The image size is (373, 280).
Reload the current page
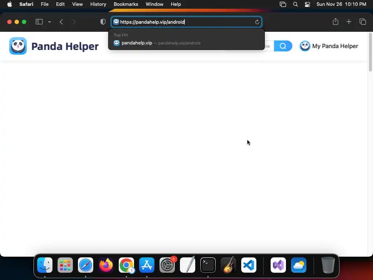(x=257, y=22)
